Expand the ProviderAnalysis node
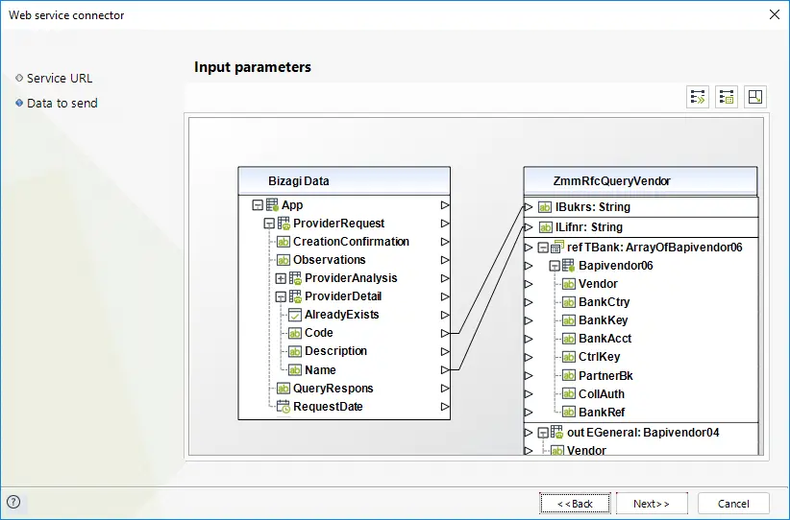 pyautogui.click(x=281, y=278)
